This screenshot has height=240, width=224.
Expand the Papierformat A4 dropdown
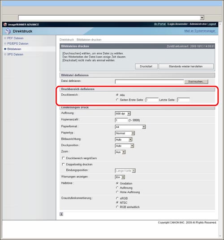(130, 127)
